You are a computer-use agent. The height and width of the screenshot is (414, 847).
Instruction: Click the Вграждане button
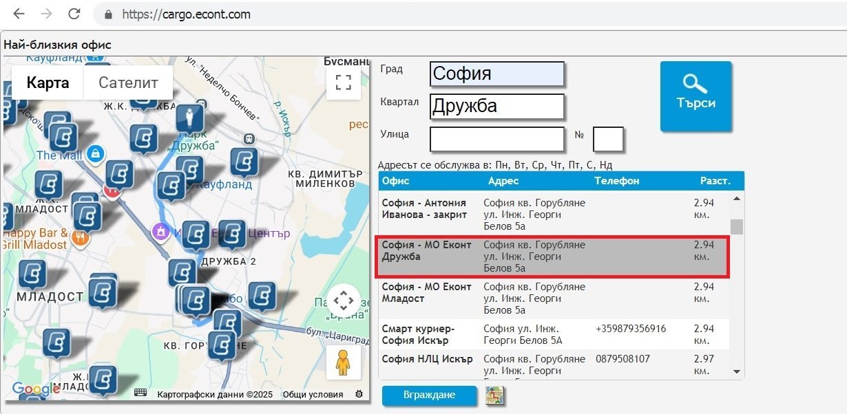[428, 395]
